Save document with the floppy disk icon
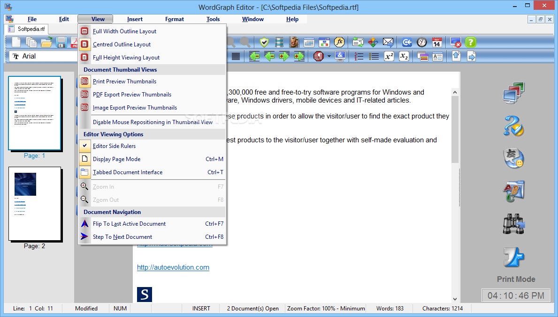This screenshot has width=558, height=317. [61, 42]
